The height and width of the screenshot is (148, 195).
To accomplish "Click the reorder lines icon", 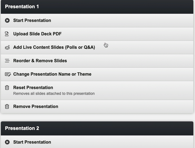I will (7, 61).
